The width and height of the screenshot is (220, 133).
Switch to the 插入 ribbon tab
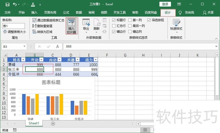tap(34, 12)
